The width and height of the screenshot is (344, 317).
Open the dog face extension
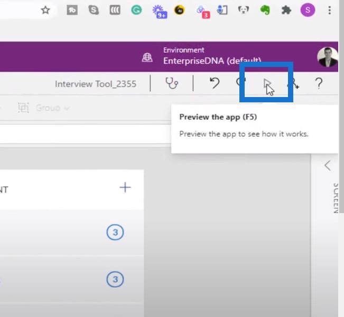coord(243,10)
